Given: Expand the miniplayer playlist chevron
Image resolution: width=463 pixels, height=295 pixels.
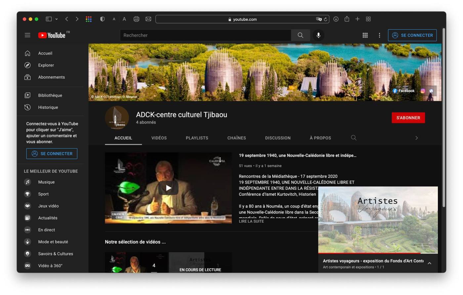Looking at the screenshot, I should pyautogui.click(x=429, y=263).
